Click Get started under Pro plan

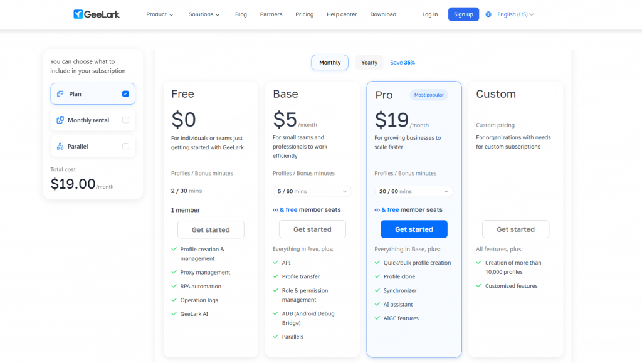pyautogui.click(x=414, y=229)
